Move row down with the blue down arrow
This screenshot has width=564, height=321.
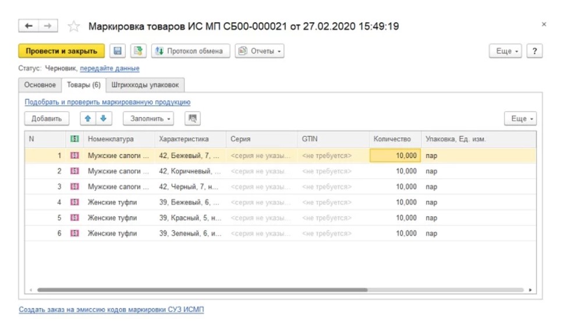click(x=103, y=119)
